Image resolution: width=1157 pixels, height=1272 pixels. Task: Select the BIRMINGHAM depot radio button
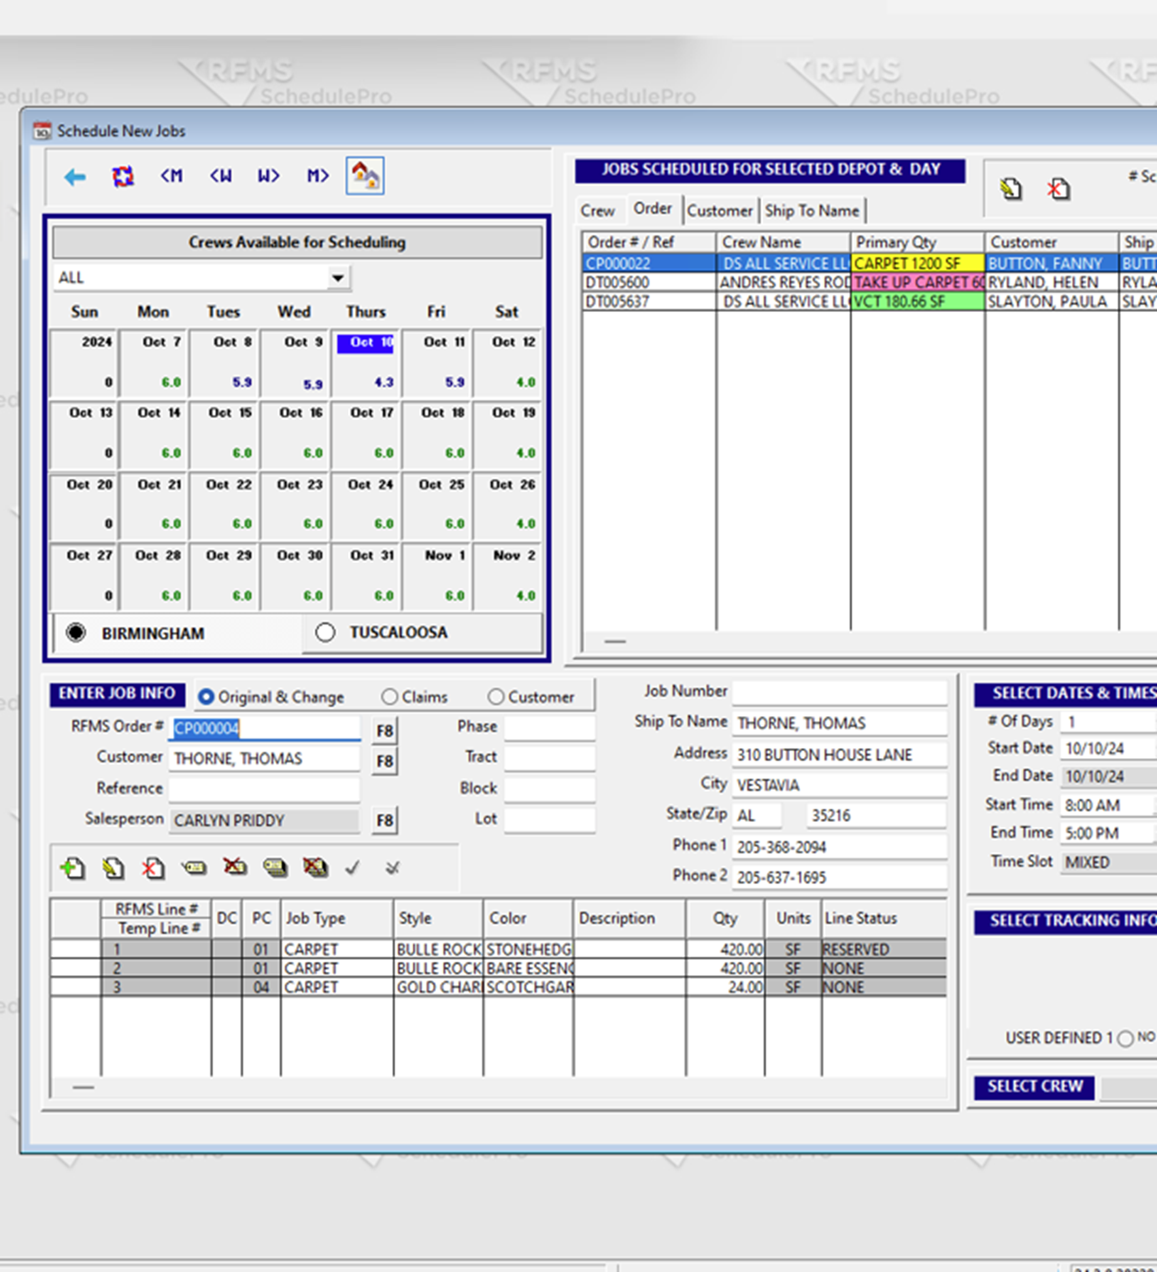point(76,632)
